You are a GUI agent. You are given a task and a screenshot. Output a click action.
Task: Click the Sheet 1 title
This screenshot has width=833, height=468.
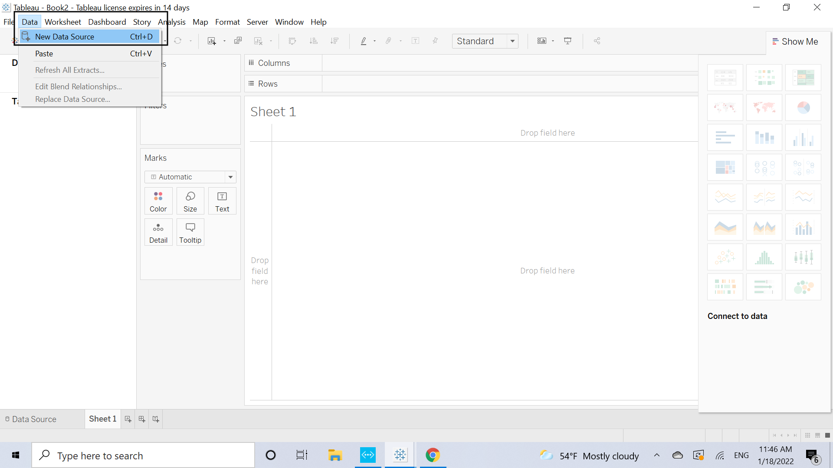pos(273,112)
